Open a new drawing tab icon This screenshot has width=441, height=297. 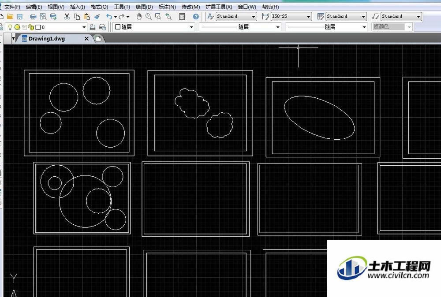(98, 39)
